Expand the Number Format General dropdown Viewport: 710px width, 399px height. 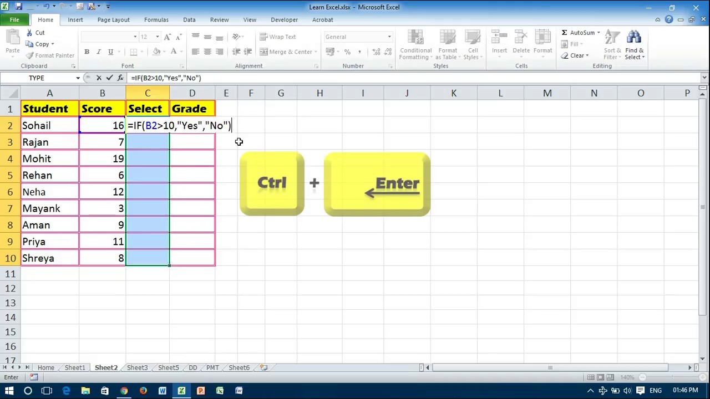389,37
